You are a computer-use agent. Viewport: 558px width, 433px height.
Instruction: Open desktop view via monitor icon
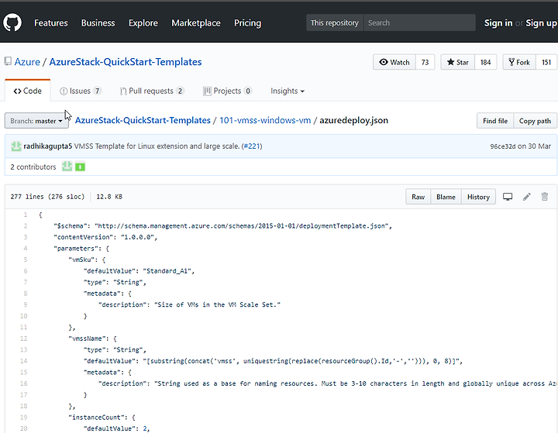(508, 197)
